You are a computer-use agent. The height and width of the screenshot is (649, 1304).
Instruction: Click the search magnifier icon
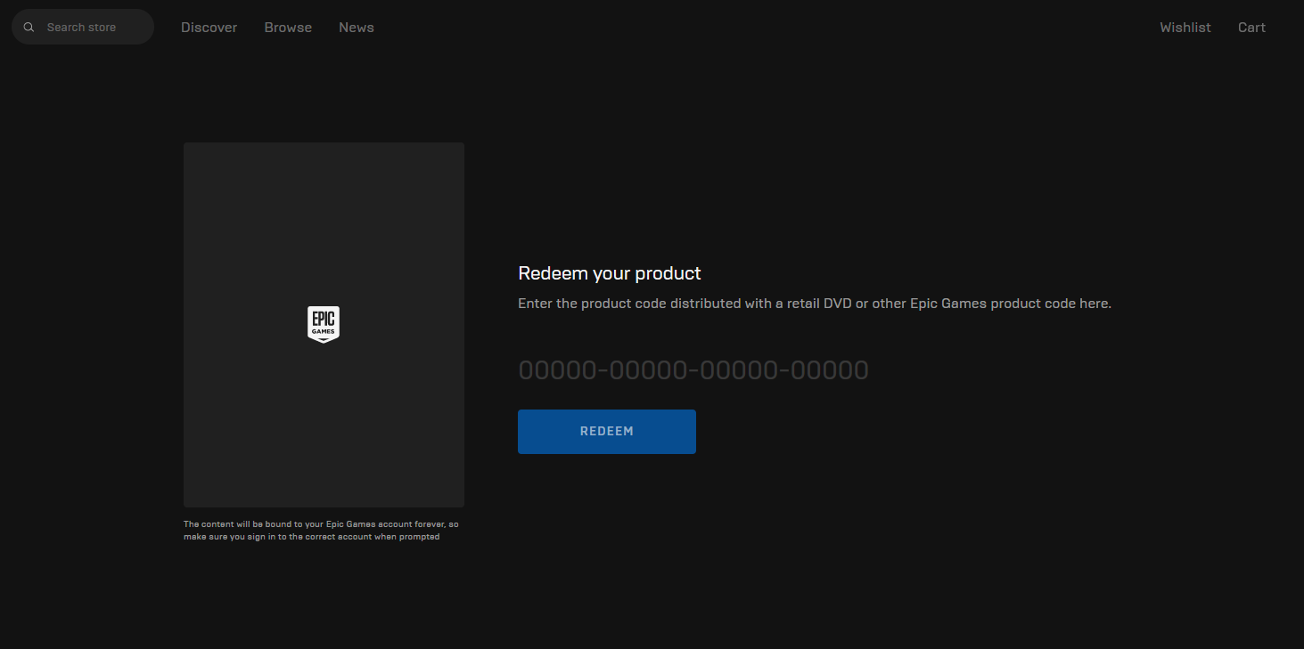coord(29,28)
